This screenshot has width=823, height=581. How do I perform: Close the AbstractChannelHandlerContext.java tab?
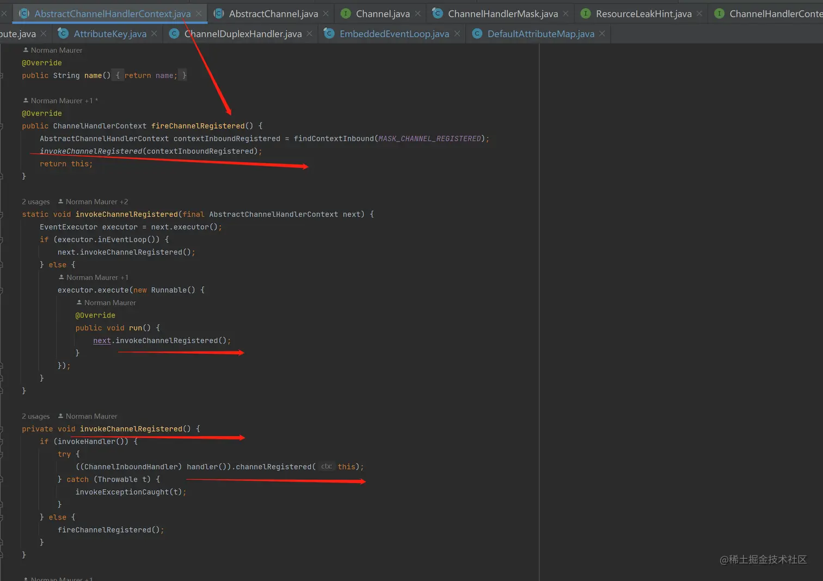199,14
